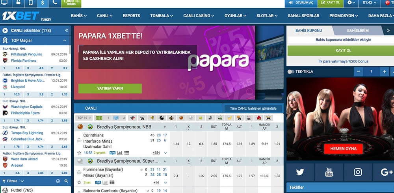Click the one-click stake amount field

(371, 72)
